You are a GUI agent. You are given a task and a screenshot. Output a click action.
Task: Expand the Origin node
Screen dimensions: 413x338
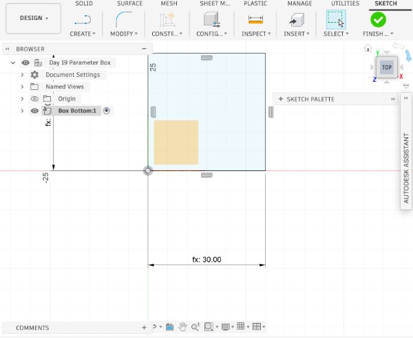tap(22, 98)
